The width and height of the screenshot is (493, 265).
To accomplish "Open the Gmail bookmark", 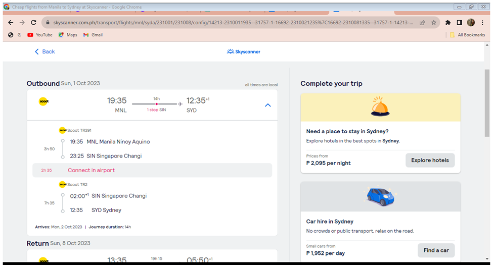I will pos(93,35).
